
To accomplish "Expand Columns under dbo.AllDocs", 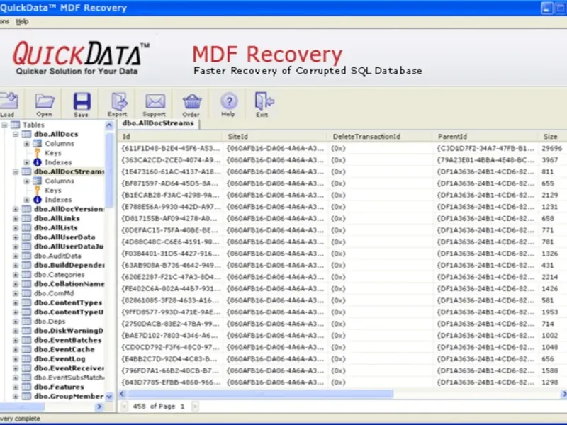I will point(27,144).
